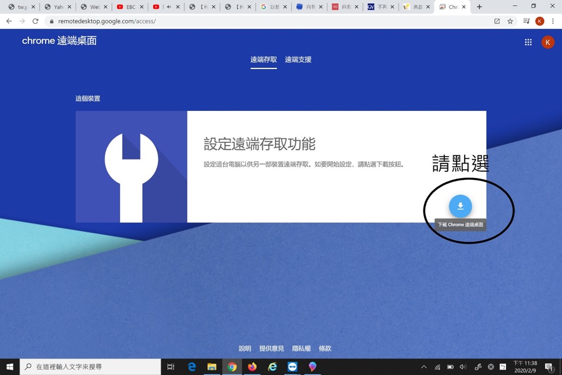Open the Windows notification center

pyautogui.click(x=549, y=367)
